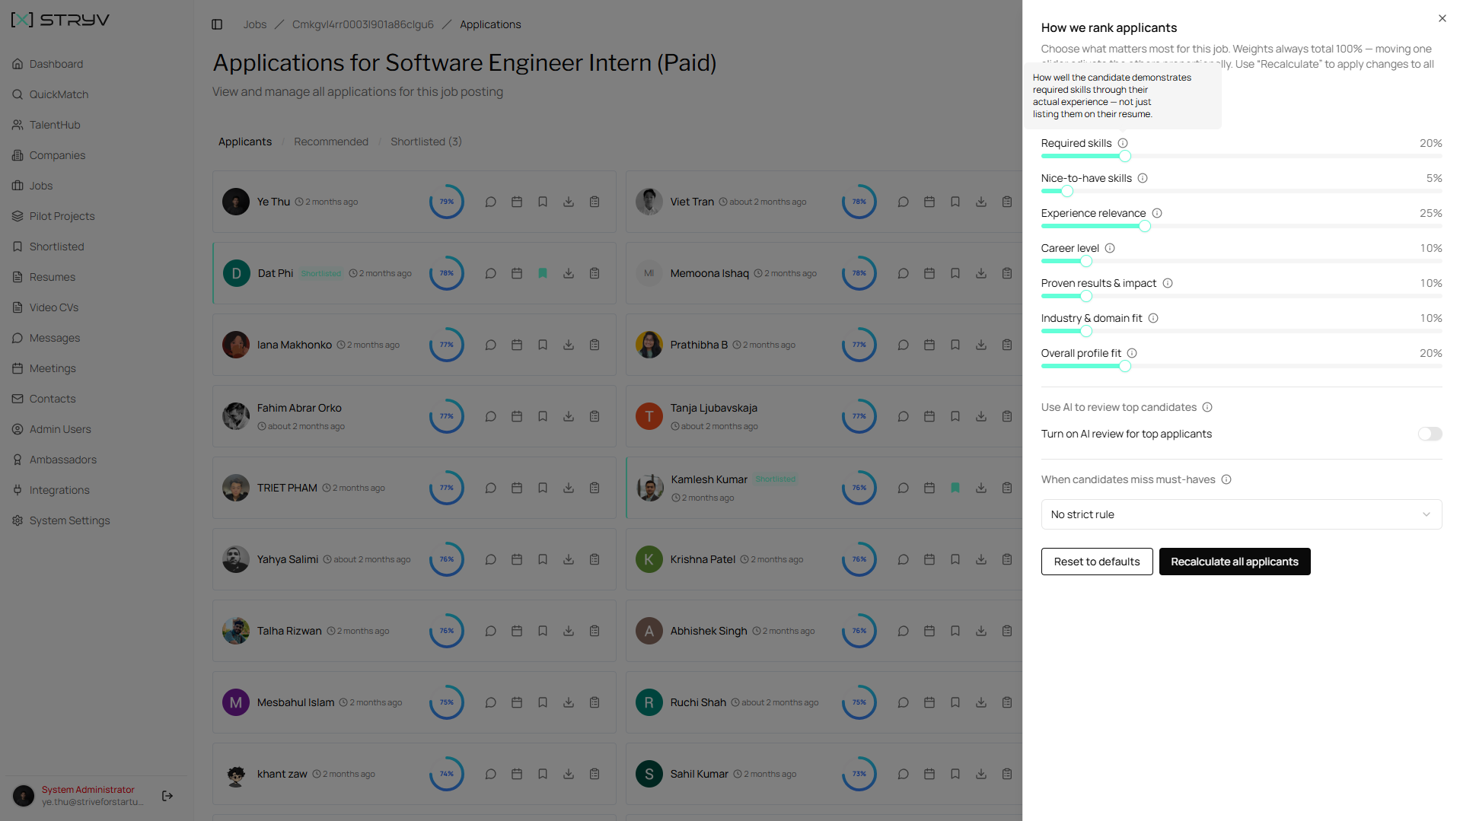
Task: Click the STRYV logo
Action: [60, 20]
